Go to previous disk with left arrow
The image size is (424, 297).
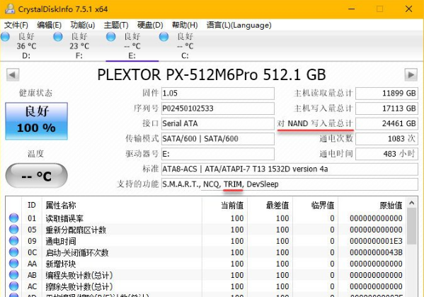tap(13, 74)
